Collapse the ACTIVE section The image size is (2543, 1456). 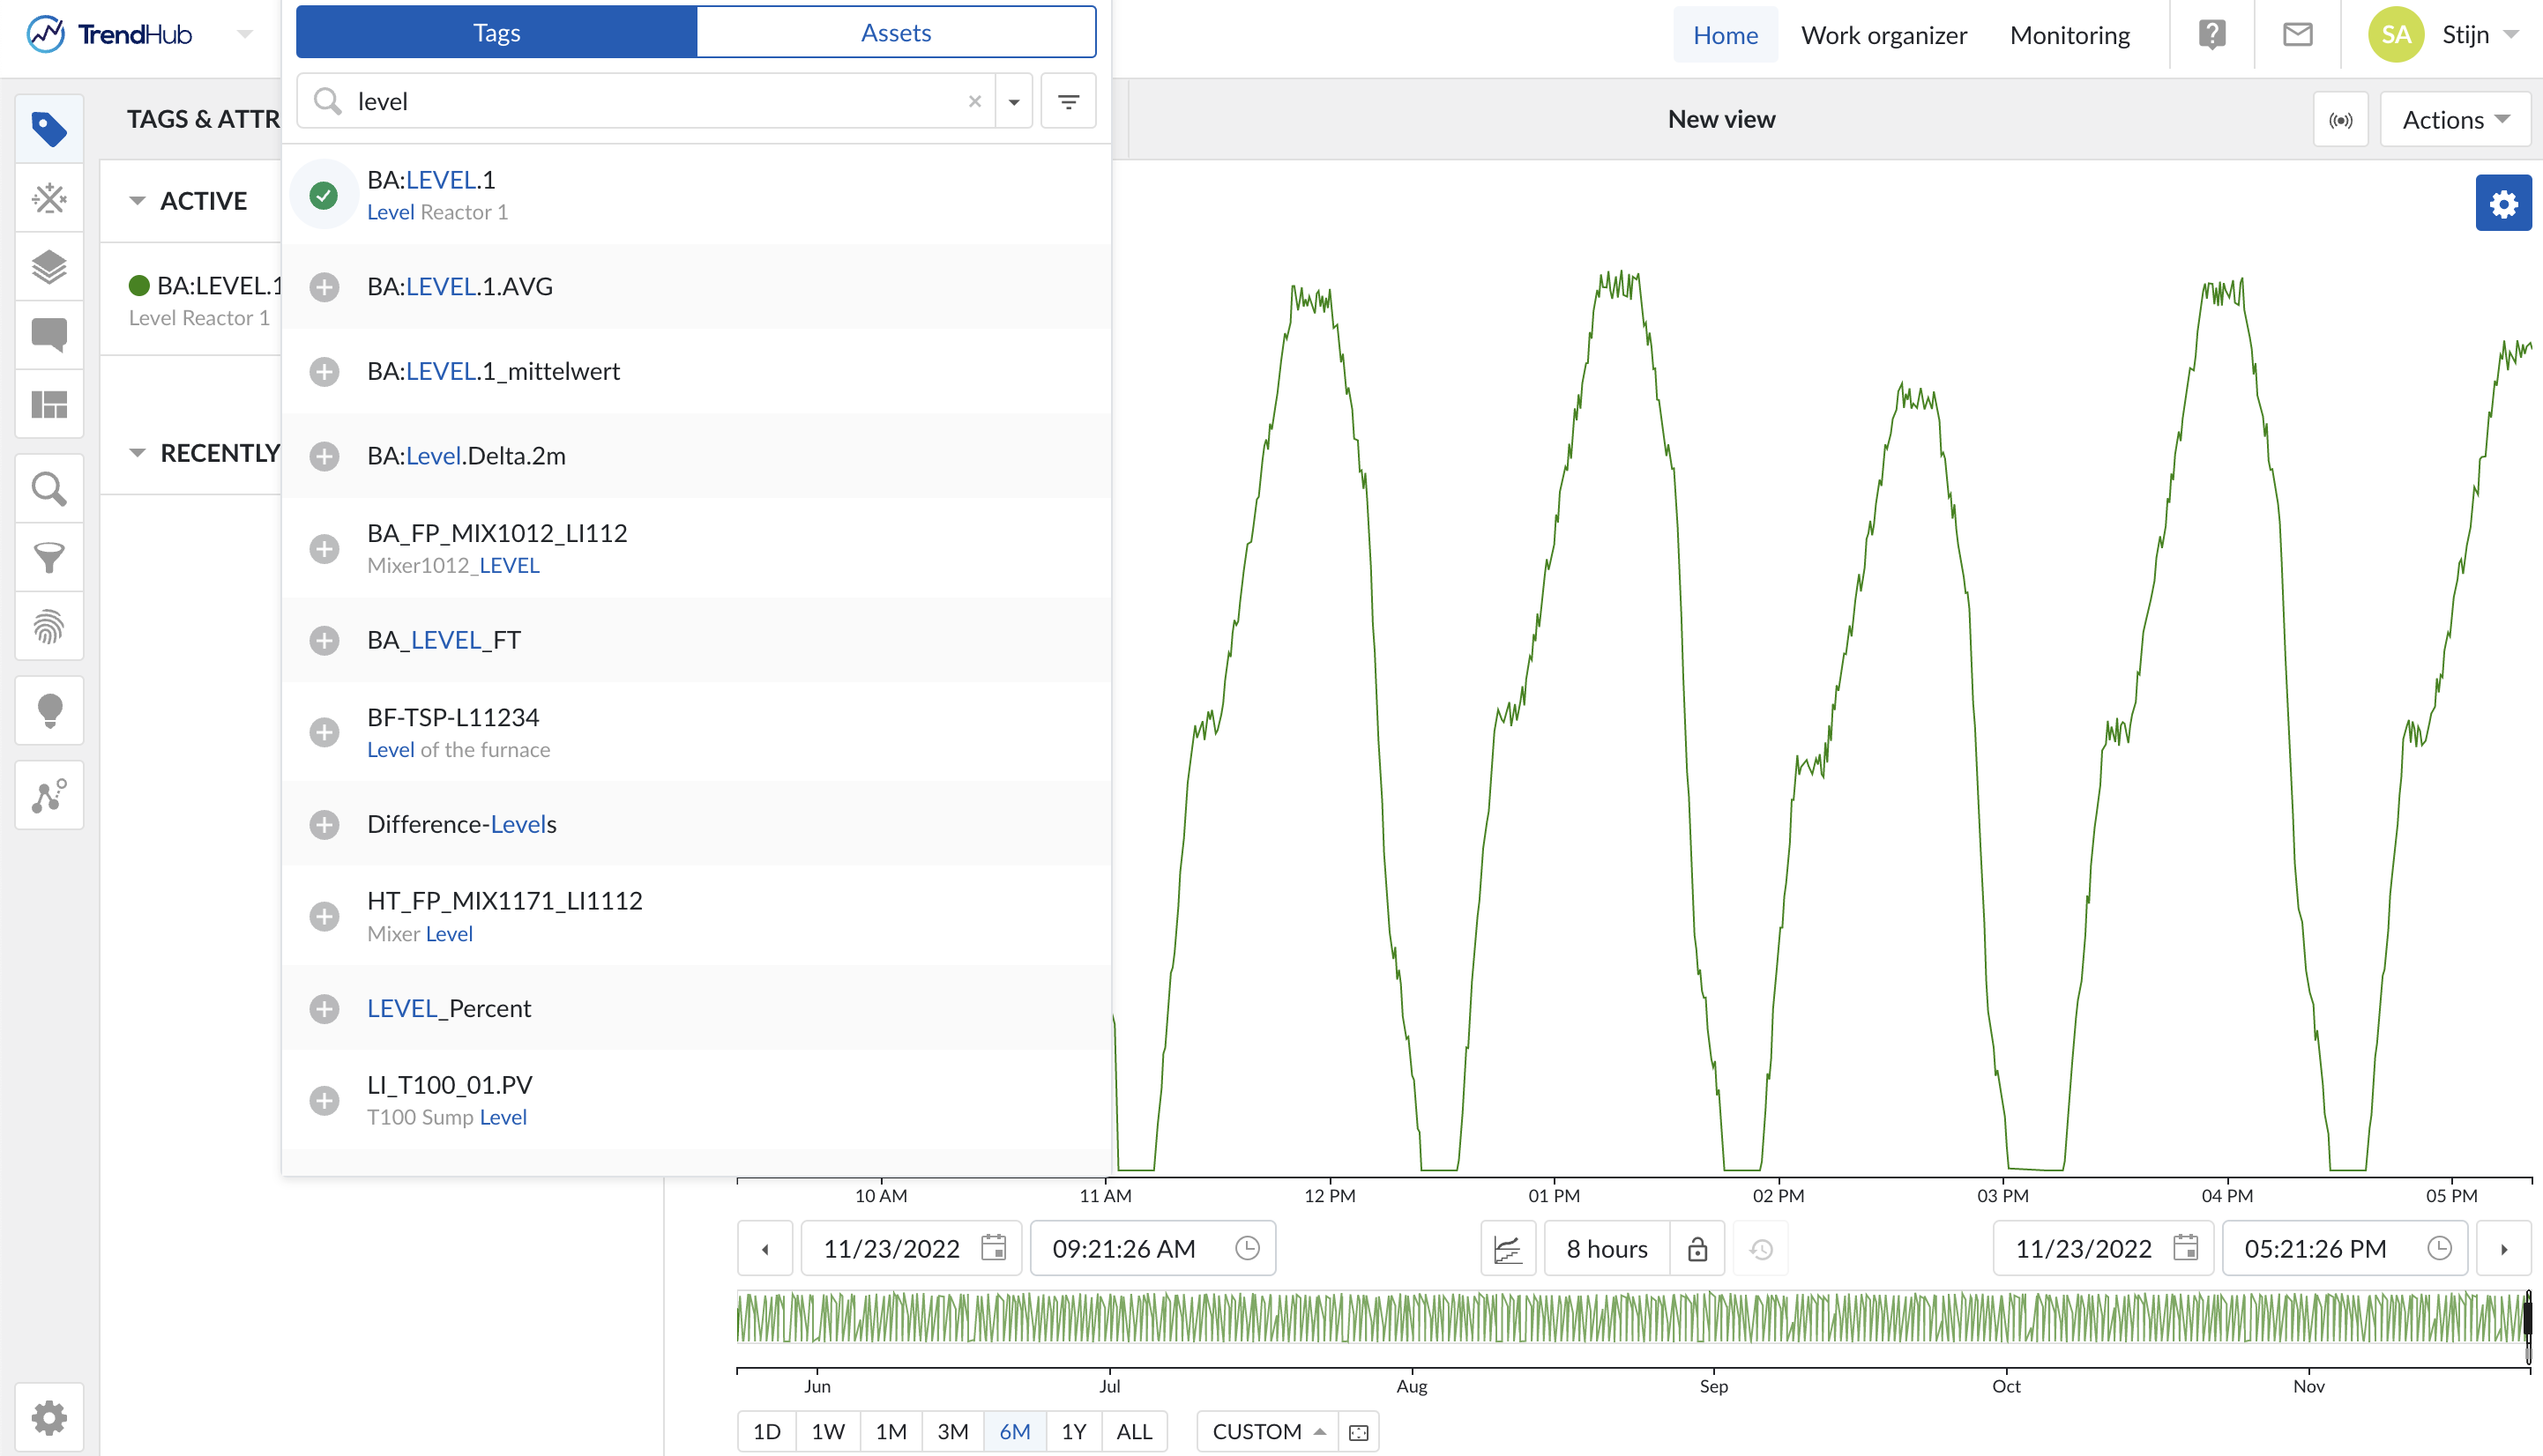[x=137, y=201]
